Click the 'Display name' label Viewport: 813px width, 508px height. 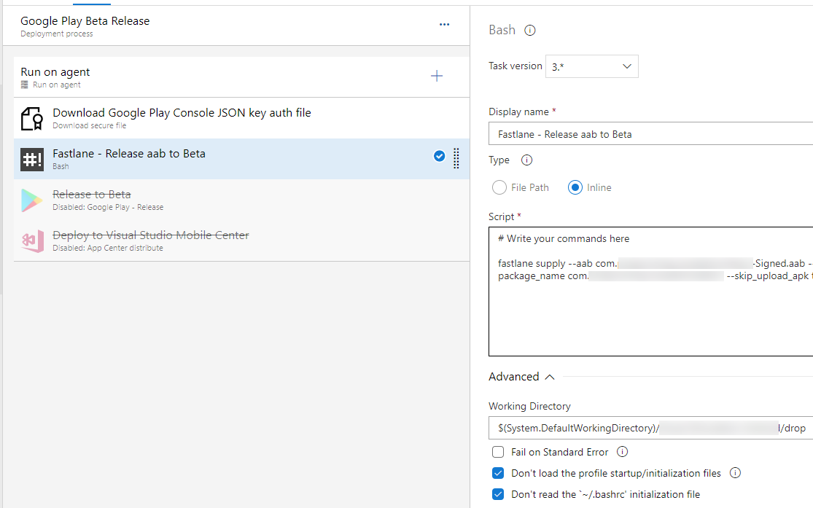point(518,112)
